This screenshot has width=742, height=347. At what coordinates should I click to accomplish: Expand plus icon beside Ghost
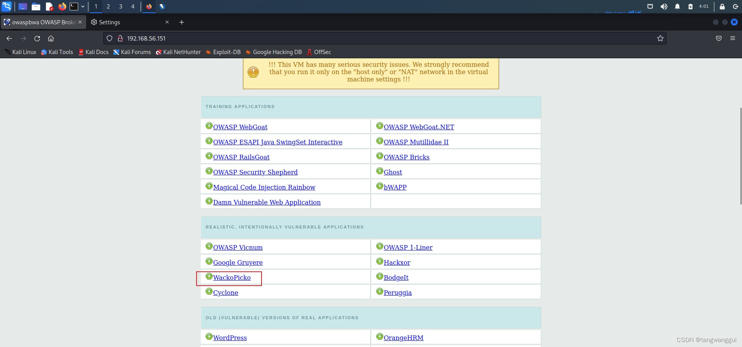pyautogui.click(x=380, y=171)
